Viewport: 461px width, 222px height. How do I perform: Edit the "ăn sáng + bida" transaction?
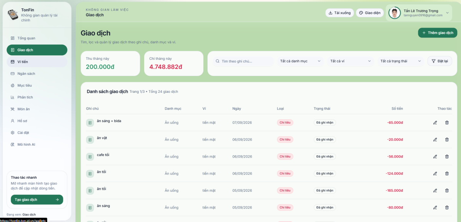[435, 123]
